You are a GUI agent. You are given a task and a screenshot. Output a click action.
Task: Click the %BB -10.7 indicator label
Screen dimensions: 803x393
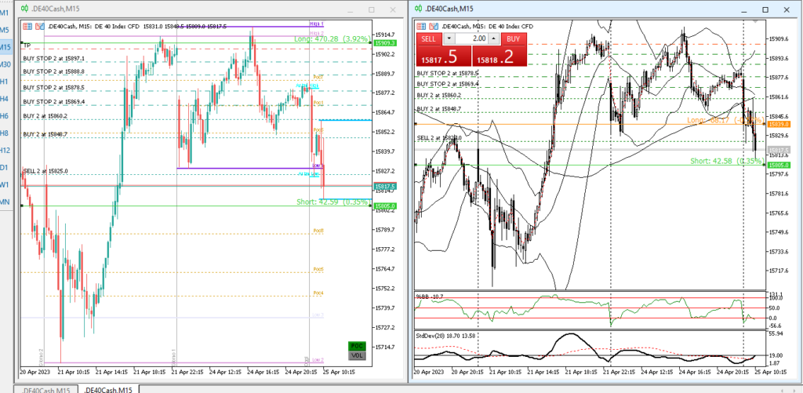coord(431,297)
